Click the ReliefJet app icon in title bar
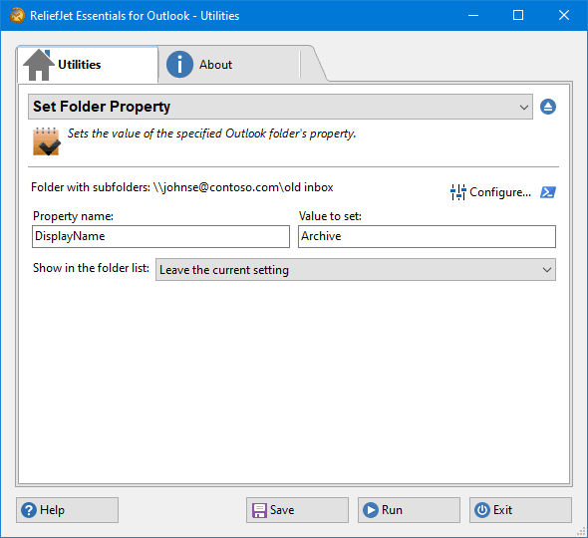Viewport: 588px width, 538px height. (x=17, y=15)
